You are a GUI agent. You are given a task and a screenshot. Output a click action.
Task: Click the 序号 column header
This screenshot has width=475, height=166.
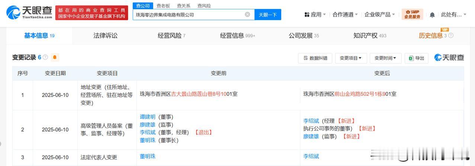pos(23,74)
